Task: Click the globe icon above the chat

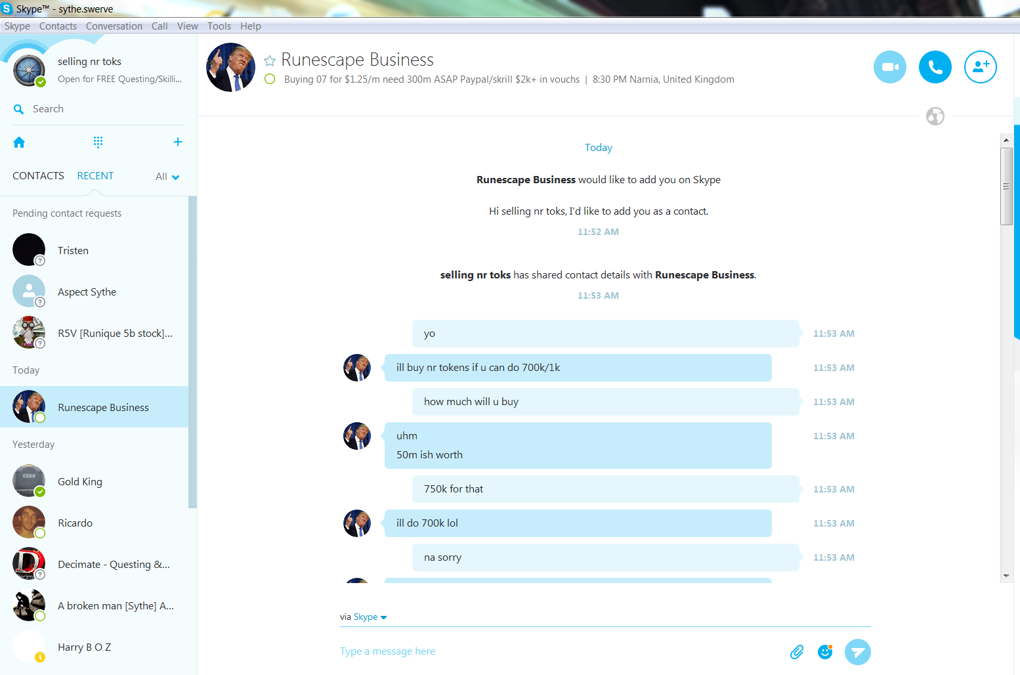Action: (935, 116)
